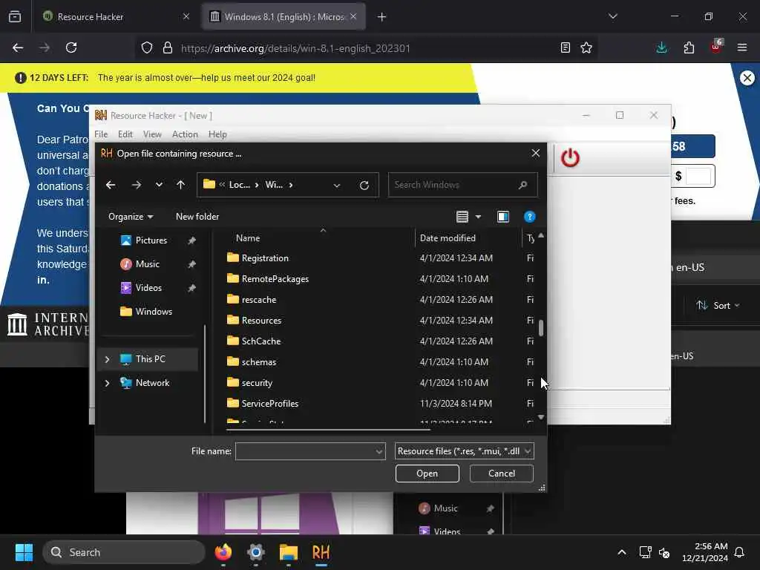The image size is (760, 570).
Task: Unpin Videos from quick access
Action: pyautogui.click(x=192, y=288)
